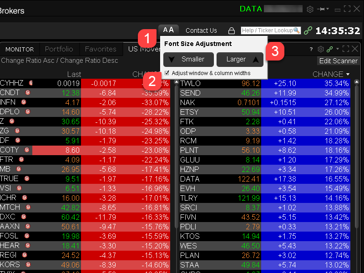The width and height of the screenshot is (364, 273).
Task: Click the panel green link grouping icon
Action: tap(329, 49)
